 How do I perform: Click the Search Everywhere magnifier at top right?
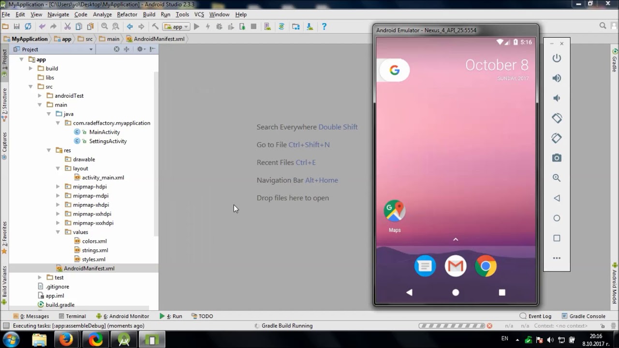(x=603, y=26)
